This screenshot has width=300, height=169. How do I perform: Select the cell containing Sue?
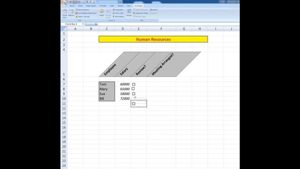point(107,94)
